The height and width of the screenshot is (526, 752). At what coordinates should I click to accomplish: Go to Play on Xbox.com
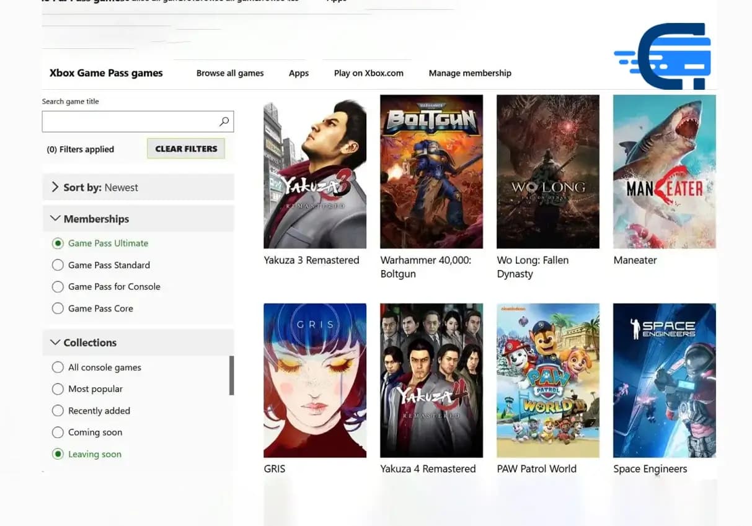tap(368, 72)
